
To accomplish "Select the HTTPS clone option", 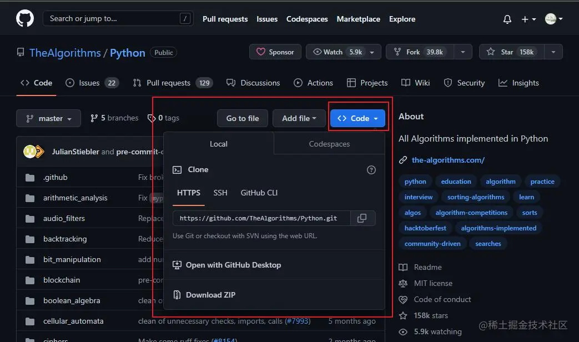I will 189,193.
